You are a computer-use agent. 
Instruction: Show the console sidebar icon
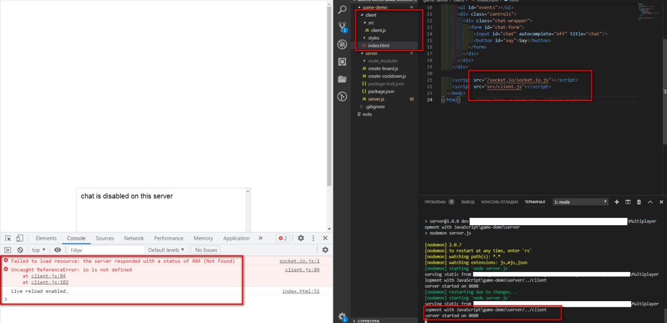[x=8, y=250]
